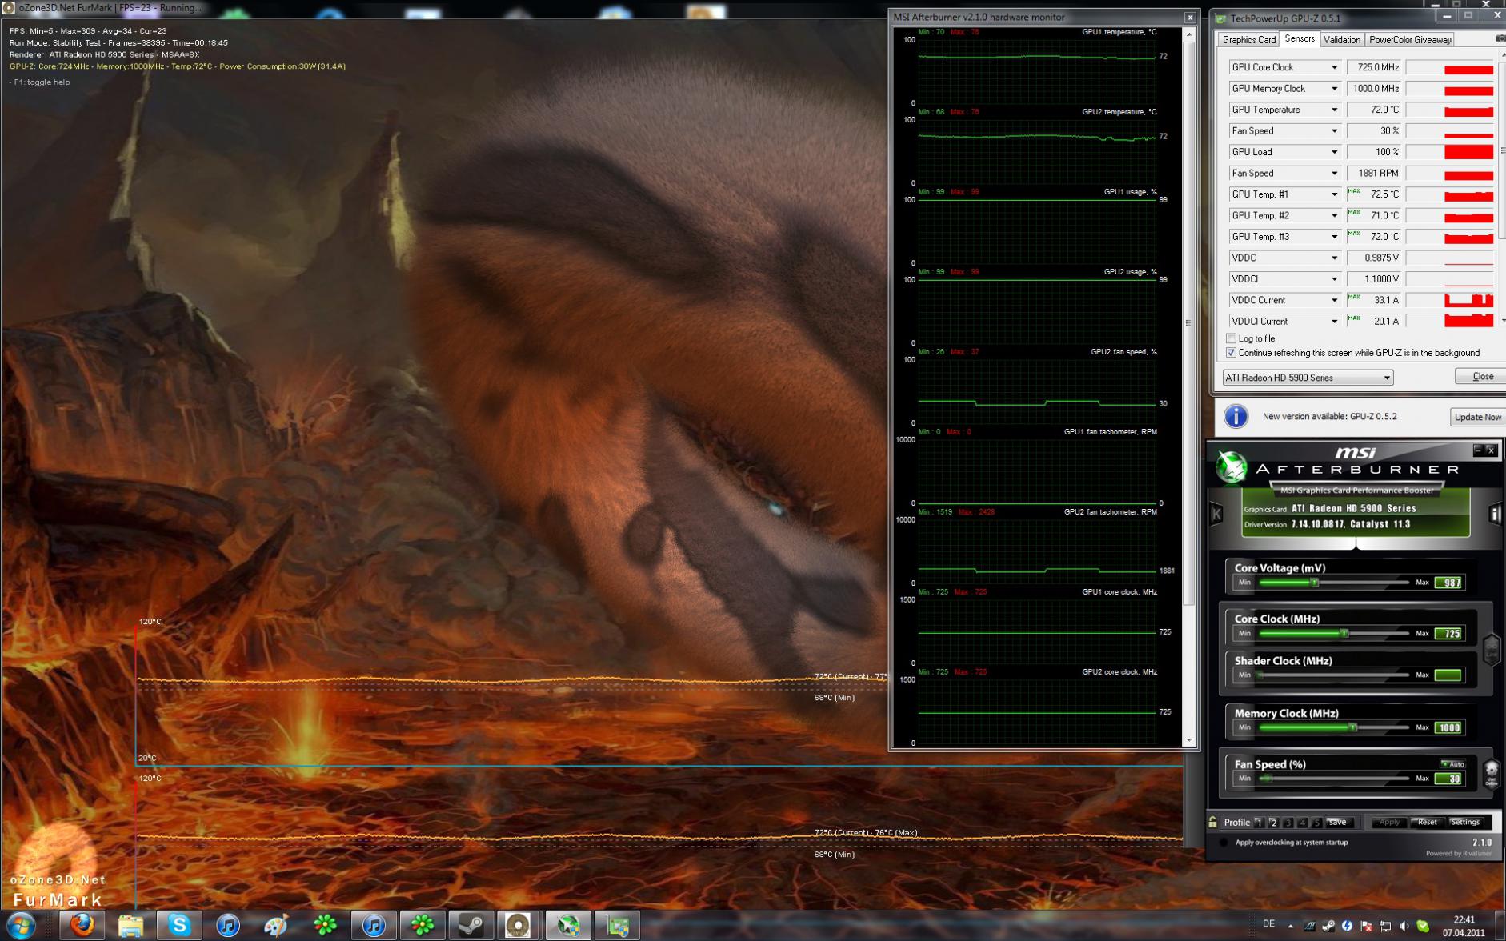Toggle the core and shader clock Link button
Image resolution: width=1506 pixels, height=941 pixels.
[1492, 648]
